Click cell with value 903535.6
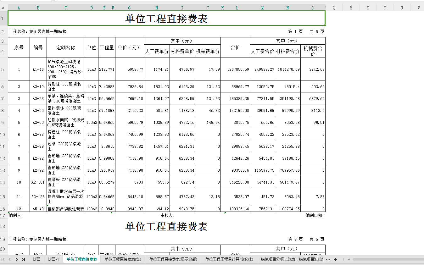 (x=235, y=170)
